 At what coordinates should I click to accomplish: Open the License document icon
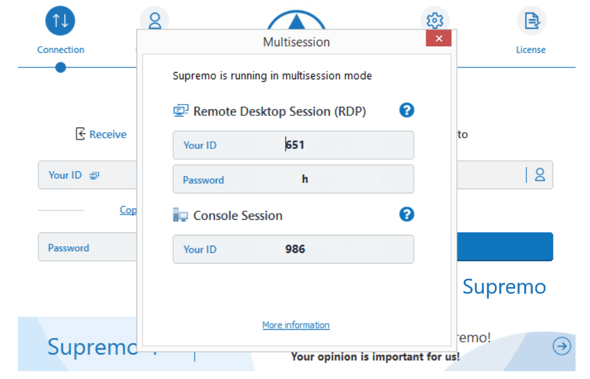click(x=532, y=20)
